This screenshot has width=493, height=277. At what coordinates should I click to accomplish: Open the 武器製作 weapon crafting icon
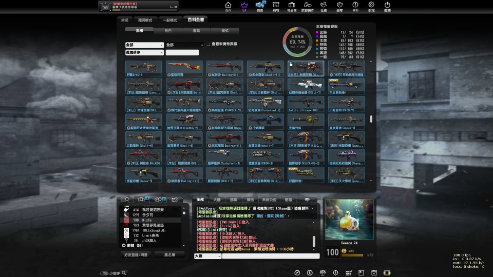pos(308,5)
